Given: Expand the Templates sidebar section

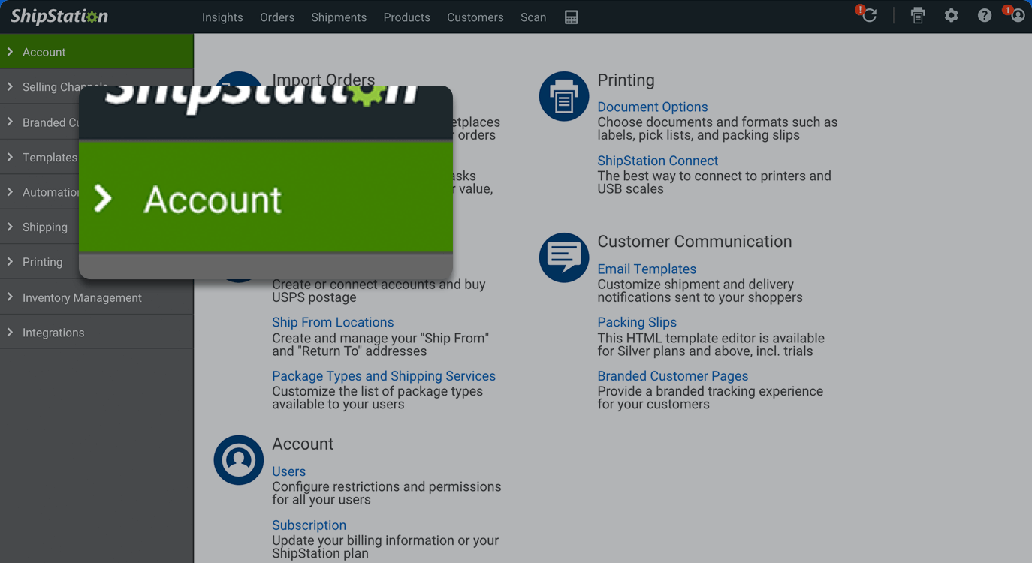Looking at the screenshot, I should [x=39, y=157].
